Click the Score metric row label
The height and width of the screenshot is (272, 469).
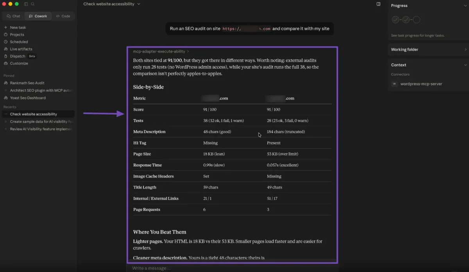pyautogui.click(x=138, y=110)
